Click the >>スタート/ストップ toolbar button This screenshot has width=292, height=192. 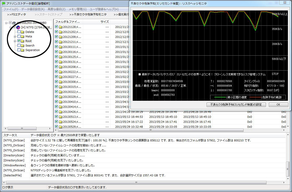49,14
